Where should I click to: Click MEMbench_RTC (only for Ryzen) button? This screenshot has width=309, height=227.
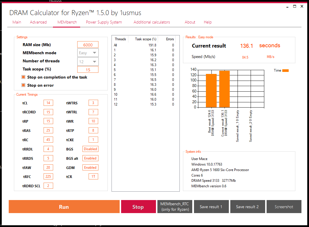(175, 206)
